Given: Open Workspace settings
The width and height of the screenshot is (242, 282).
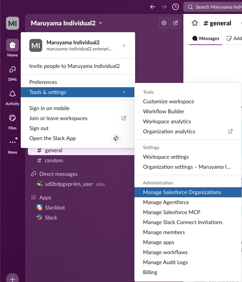Looking at the screenshot, I should click(x=188, y=157).
